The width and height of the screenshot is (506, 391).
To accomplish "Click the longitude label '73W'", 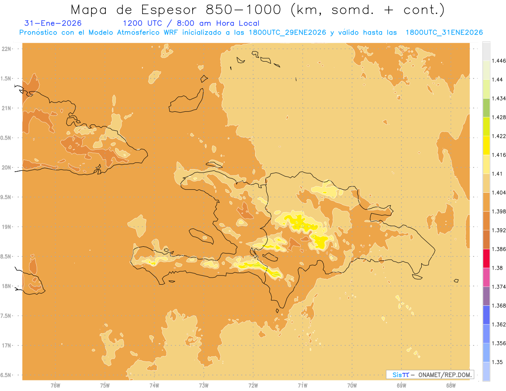I will click(204, 386).
